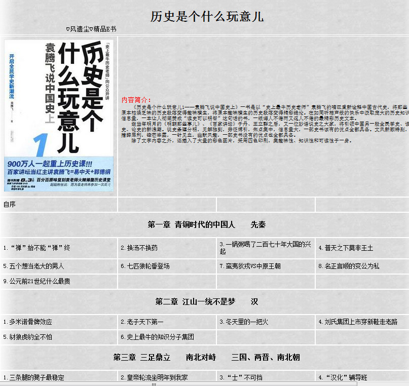This screenshot has width=409, height=386.
Task: Open section 5 五个想当老大的男人
Action: tap(33, 266)
